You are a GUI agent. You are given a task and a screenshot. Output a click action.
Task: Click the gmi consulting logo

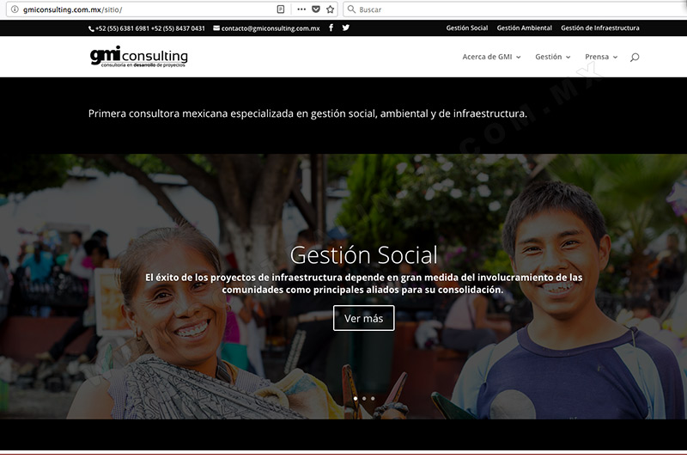click(139, 57)
